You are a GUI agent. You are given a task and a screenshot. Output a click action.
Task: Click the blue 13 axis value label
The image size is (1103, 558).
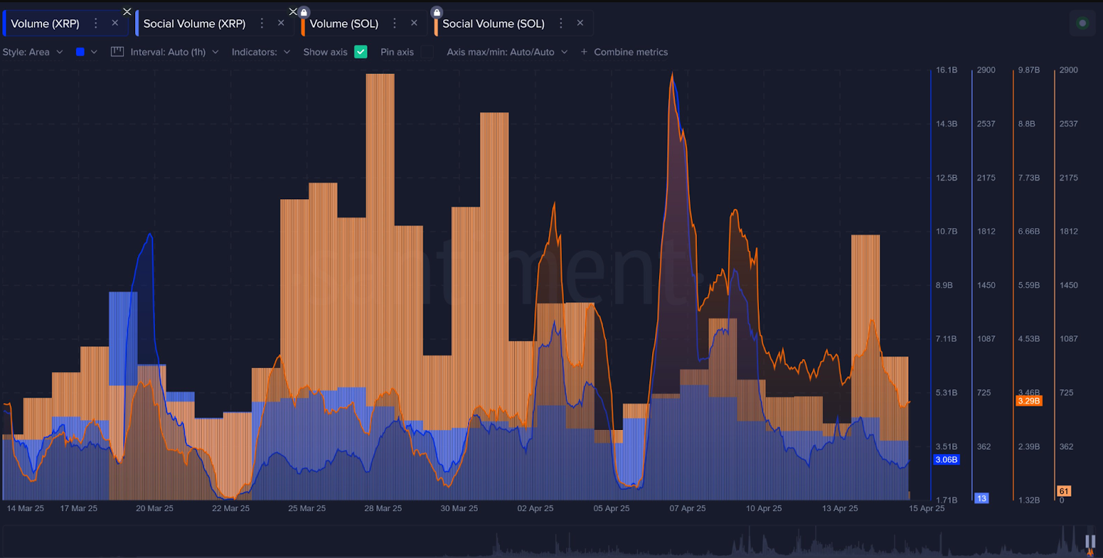pos(981,498)
